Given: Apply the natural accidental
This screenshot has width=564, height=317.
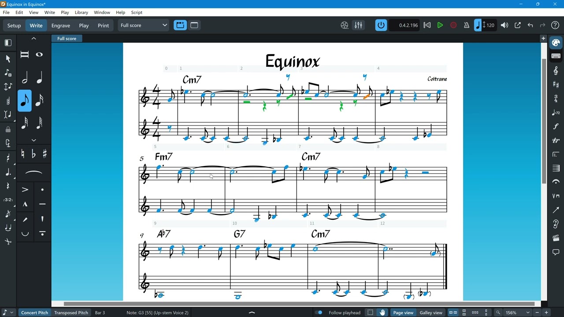Looking at the screenshot, I should coord(22,154).
